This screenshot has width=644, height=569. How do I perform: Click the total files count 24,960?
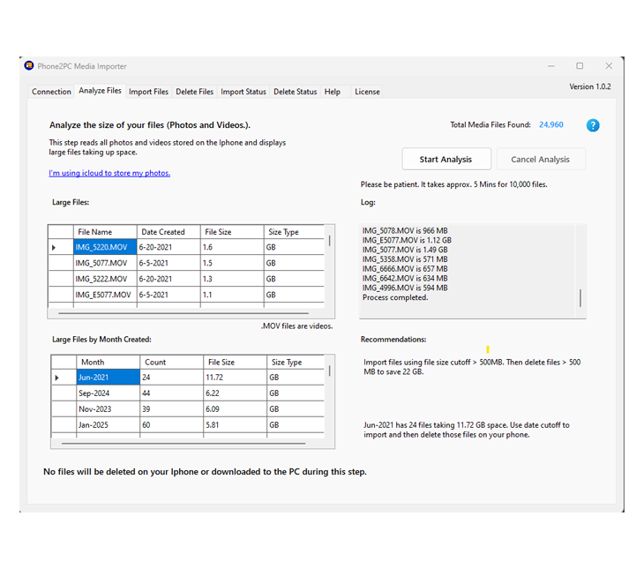pos(551,124)
